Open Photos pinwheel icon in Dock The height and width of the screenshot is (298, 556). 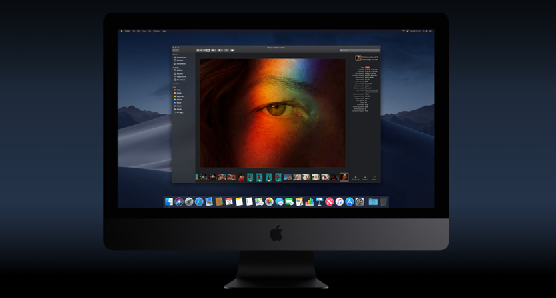269,202
